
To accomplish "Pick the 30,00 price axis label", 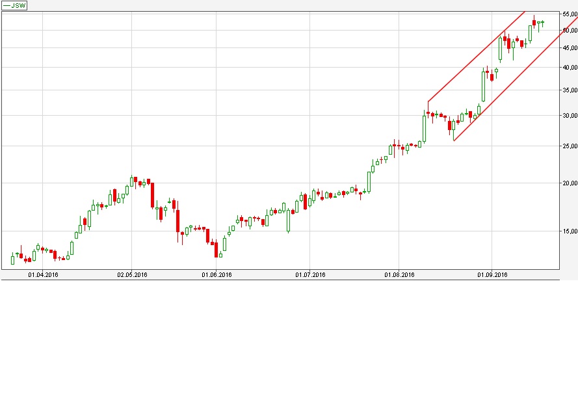I will coord(570,116).
